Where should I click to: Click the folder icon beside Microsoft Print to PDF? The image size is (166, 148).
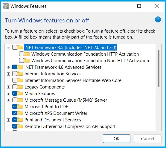point(20,107)
